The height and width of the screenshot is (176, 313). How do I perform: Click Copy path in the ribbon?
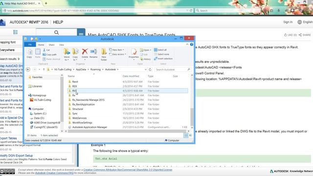coord(50,54)
